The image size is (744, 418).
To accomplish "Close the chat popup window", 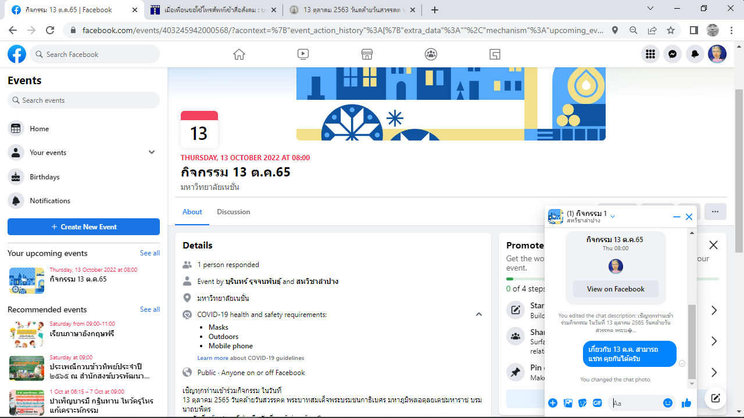I will click(689, 217).
